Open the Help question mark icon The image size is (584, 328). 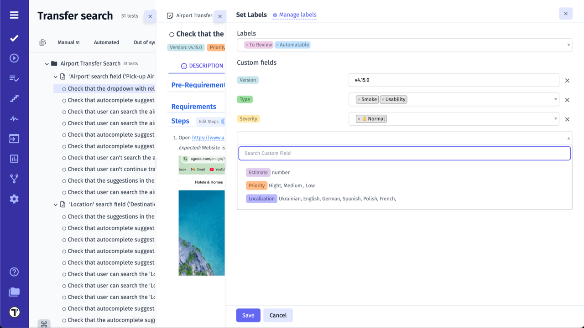(x=14, y=272)
